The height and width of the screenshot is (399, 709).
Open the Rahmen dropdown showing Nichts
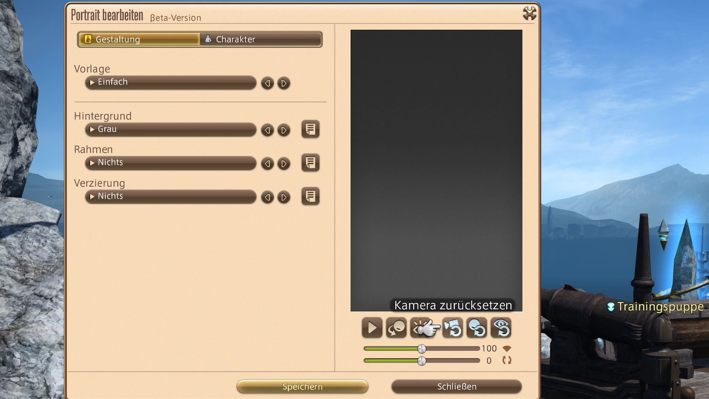pos(171,163)
